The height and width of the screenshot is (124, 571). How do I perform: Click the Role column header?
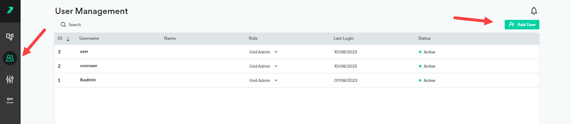tap(253, 38)
